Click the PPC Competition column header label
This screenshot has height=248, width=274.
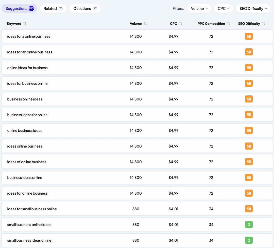[211, 24]
